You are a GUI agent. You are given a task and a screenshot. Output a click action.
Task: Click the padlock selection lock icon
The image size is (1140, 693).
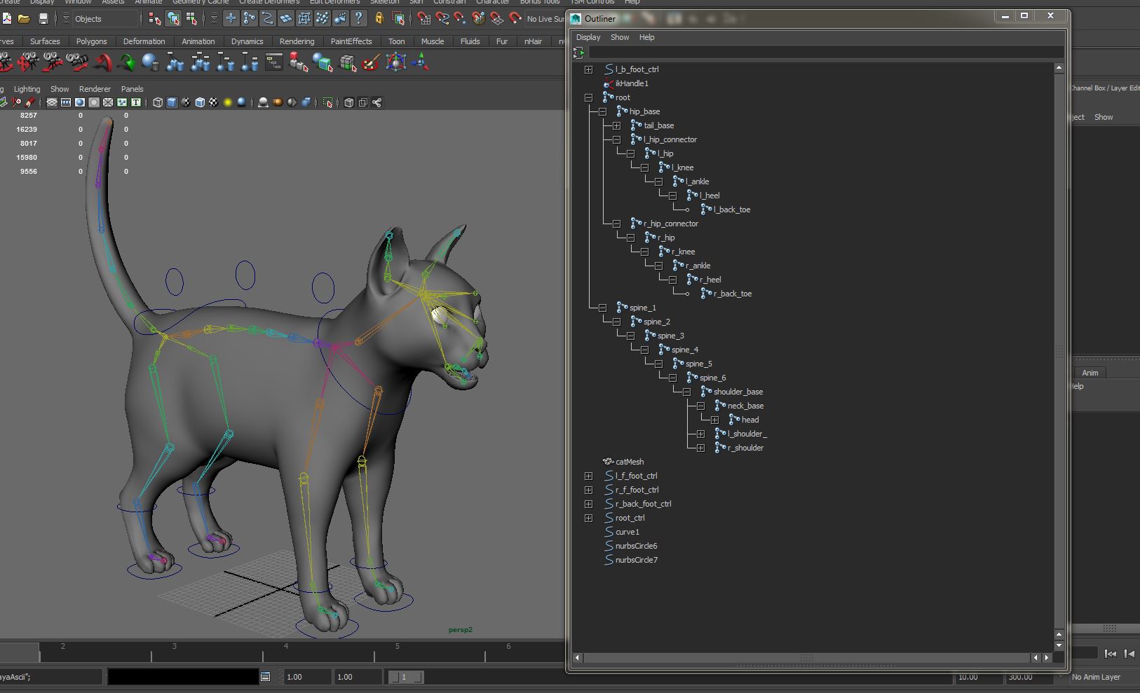click(x=380, y=19)
